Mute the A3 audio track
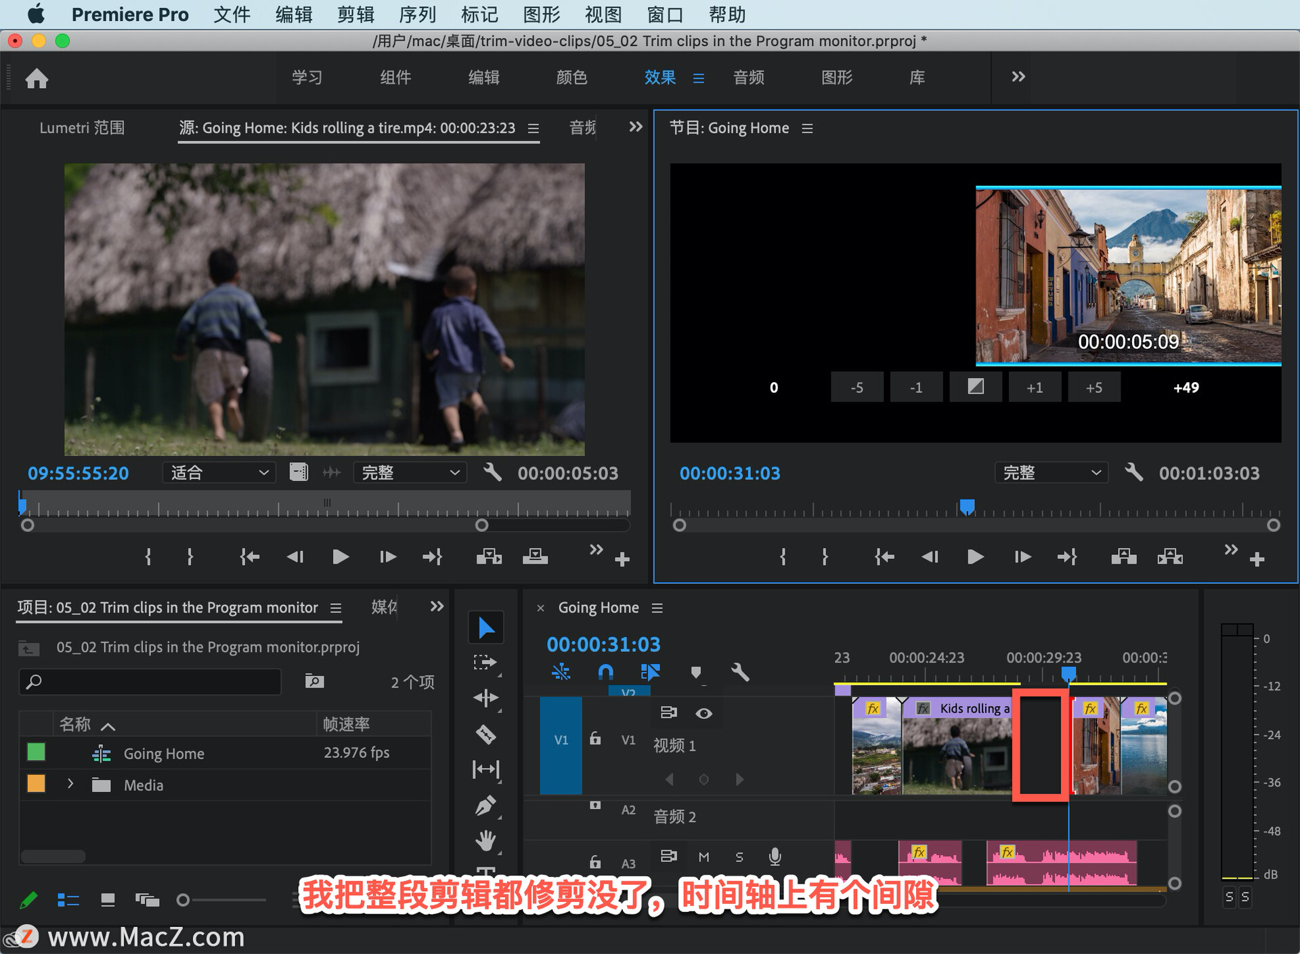This screenshot has height=954, width=1300. coord(703,857)
